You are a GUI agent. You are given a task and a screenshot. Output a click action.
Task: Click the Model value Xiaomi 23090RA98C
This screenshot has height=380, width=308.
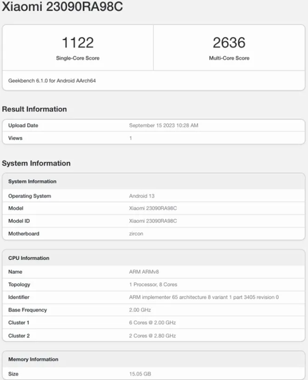pyautogui.click(x=153, y=208)
